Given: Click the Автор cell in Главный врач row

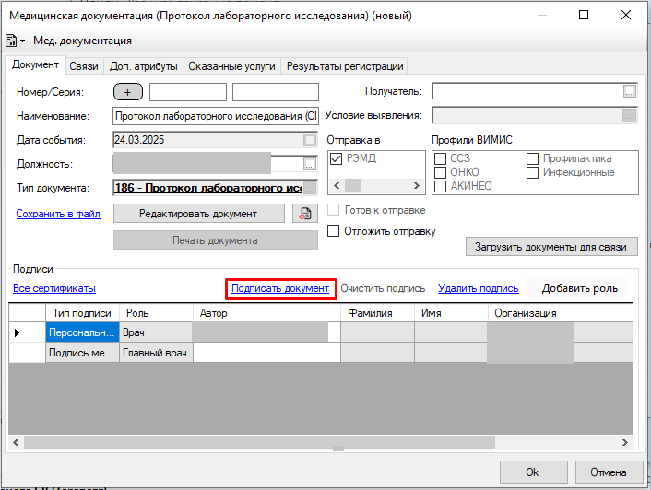Looking at the screenshot, I should pyautogui.click(x=267, y=353).
